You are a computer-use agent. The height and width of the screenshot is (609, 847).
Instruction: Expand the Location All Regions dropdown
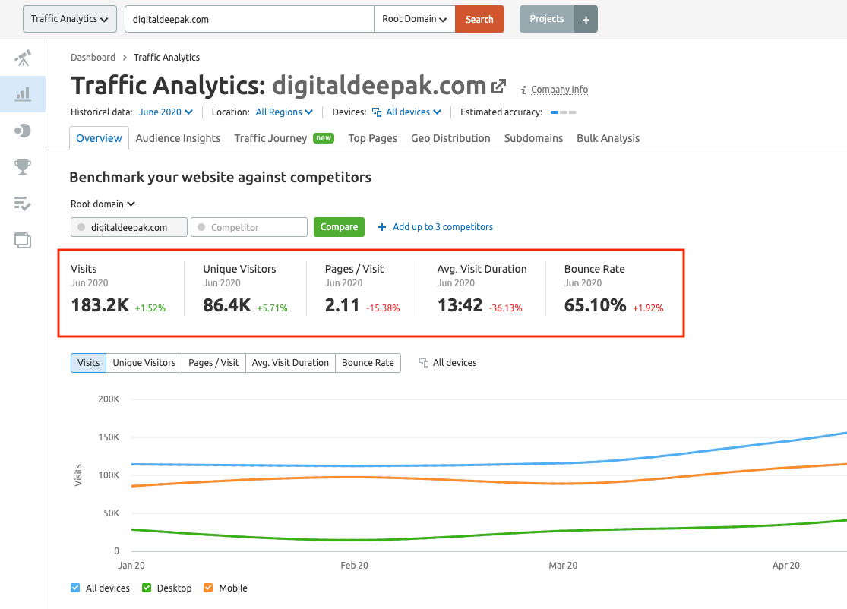284,112
